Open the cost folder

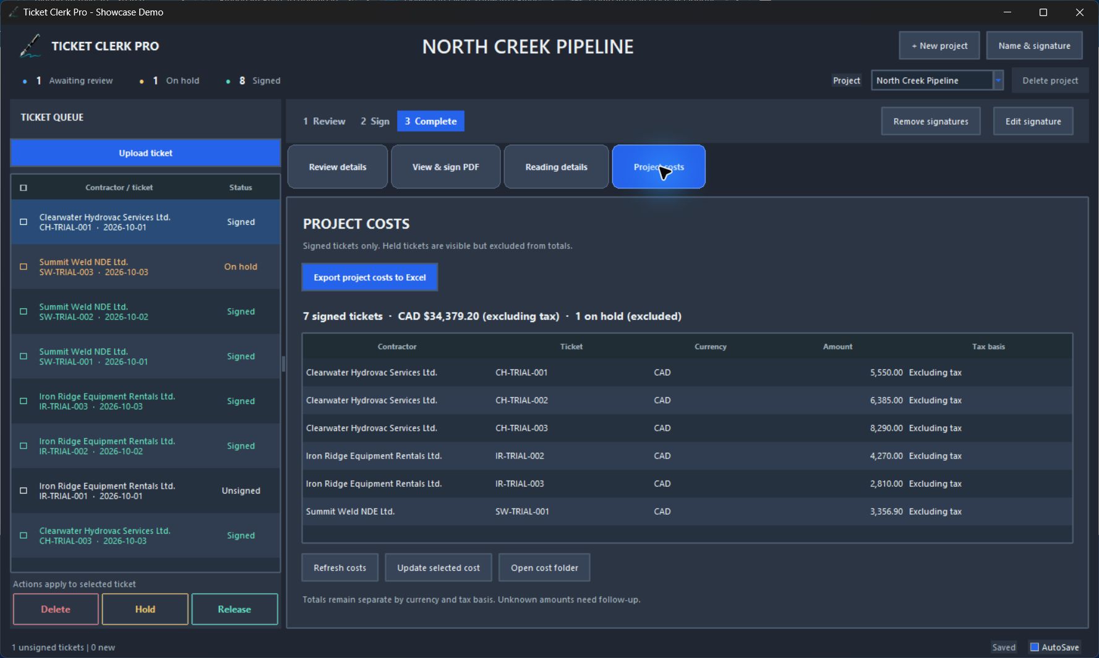pos(545,568)
